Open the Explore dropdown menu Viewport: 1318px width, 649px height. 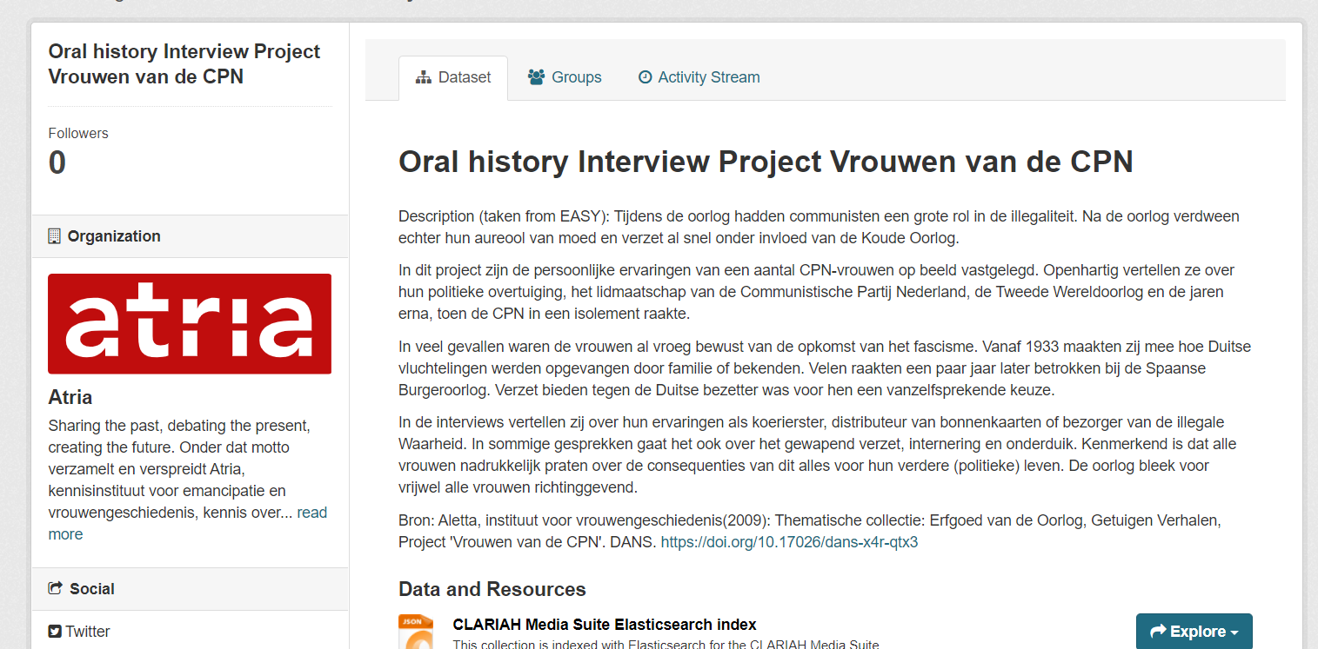pos(1194,632)
